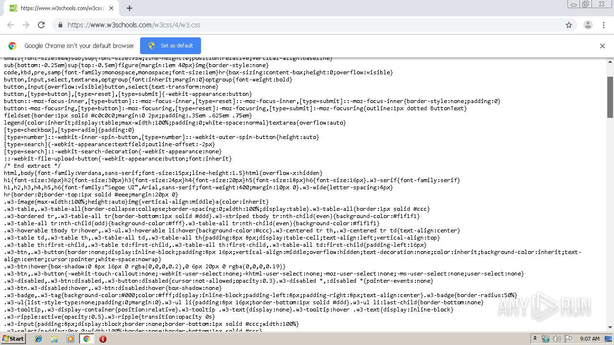Click the line starting 'code,kbd,pre,samp'
The image size is (614, 345).
[x=199, y=72]
